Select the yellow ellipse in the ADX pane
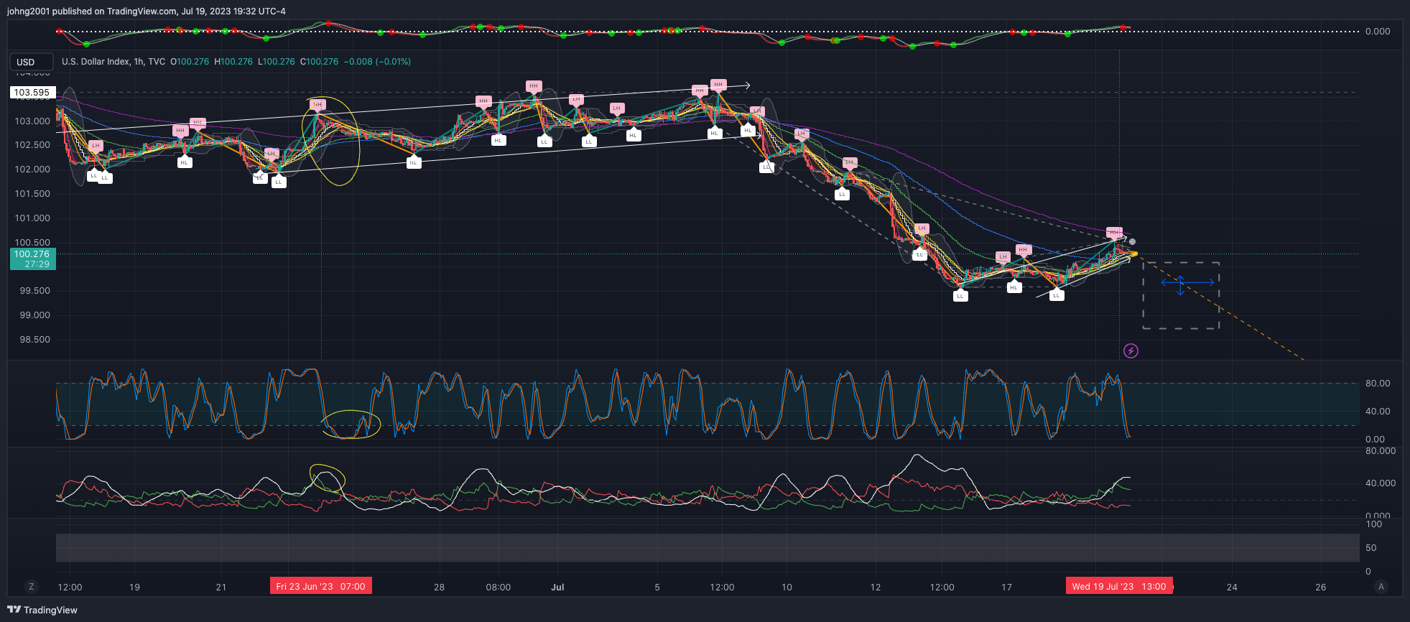This screenshot has height=622, width=1410. coord(328,478)
